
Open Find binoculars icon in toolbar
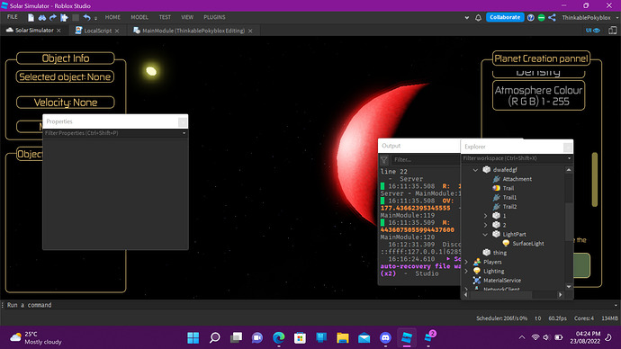click(x=42, y=17)
